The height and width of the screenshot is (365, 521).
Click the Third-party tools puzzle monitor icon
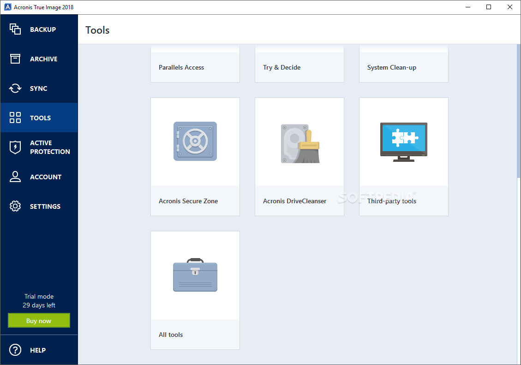click(404, 142)
